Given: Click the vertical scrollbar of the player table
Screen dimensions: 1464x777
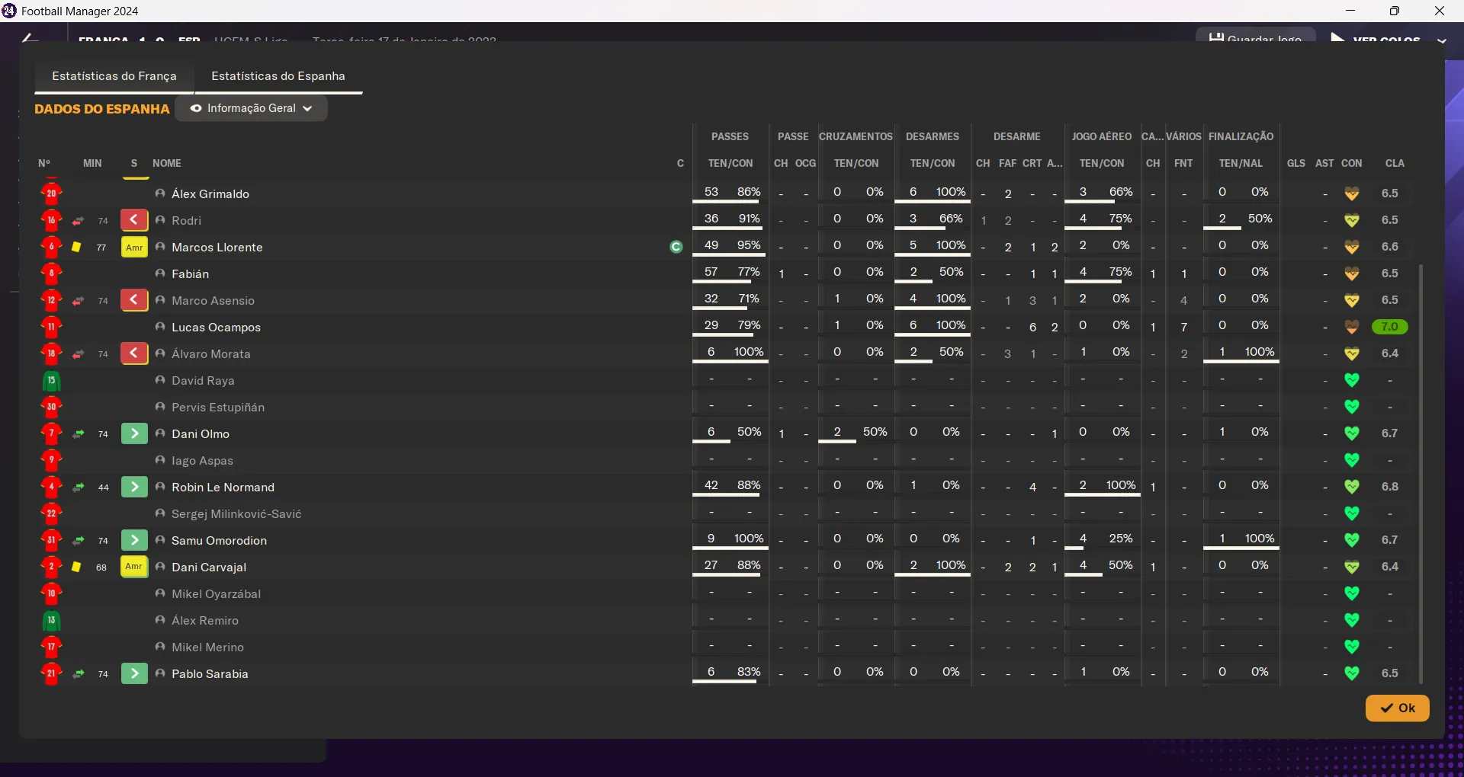Looking at the screenshot, I should (x=1421, y=472).
